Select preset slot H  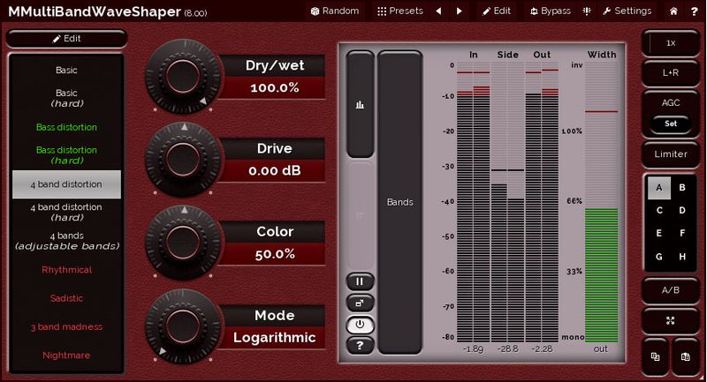[682, 257]
